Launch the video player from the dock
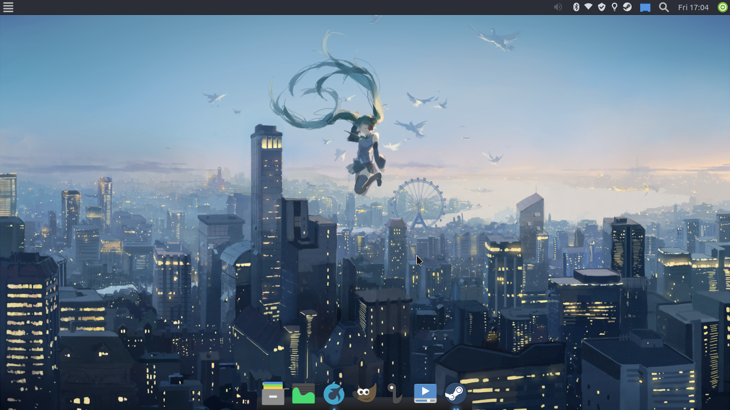This screenshot has width=730, height=410. pyautogui.click(x=425, y=394)
